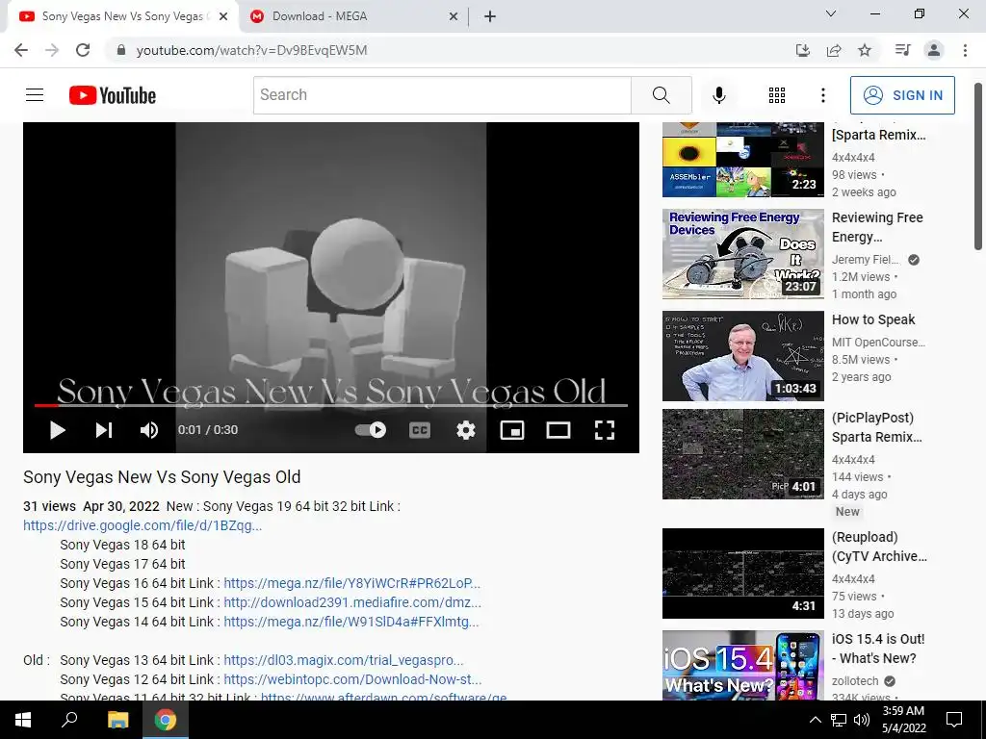This screenshot has width=986, height=739.
Task: Open the 2:23 Sparta Remix thumbnail
Action: pyautogui.click(x=742, y=160)
